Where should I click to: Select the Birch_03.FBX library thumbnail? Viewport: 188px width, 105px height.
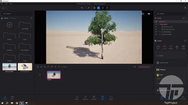(9, 67)
